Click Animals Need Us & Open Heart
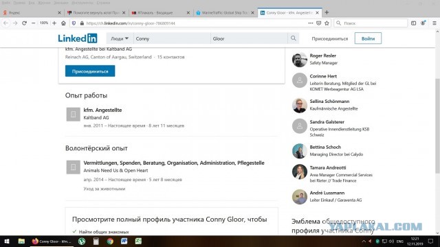Viewport: 440px width, 247px height. (115, 170)
